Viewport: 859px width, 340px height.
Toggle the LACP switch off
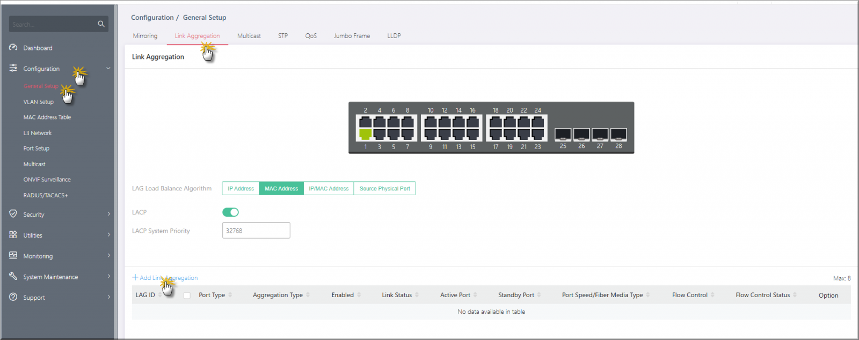(230, 212)
